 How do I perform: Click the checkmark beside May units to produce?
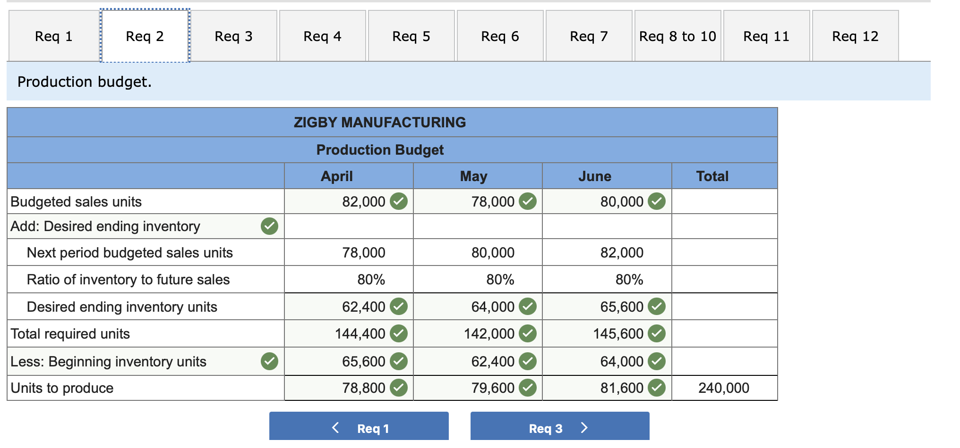(x=528, y=388)
